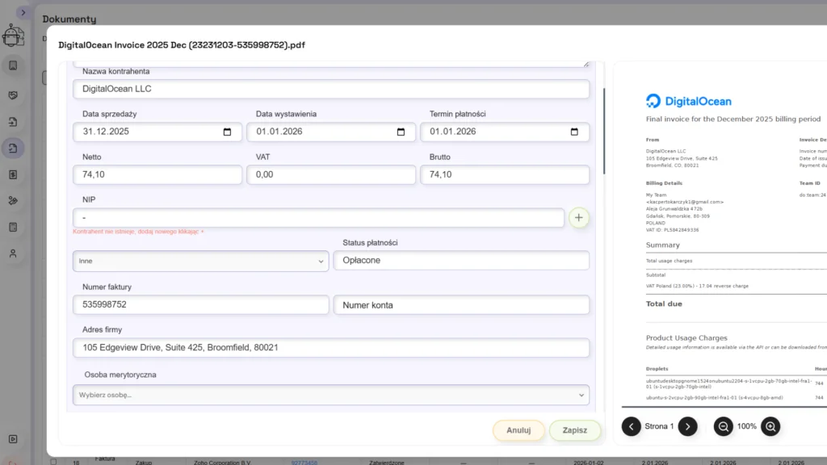This screenshot has height=465, width=827.
Task: Tick the checkbox in background row 18
Action: coord(53,462)
